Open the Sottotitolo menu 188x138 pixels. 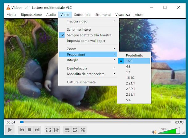(x=82, y=15)
